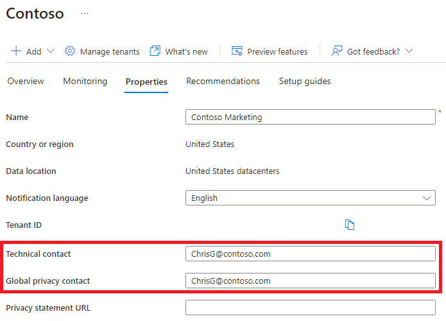Click the Add button label

pyautogui.click(x=34, y=51)
